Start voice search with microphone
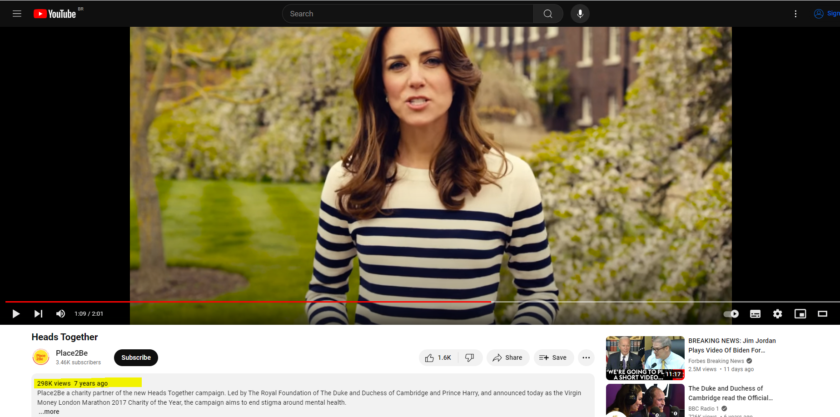This screenshot has height=417, width=840. [580, 14]
